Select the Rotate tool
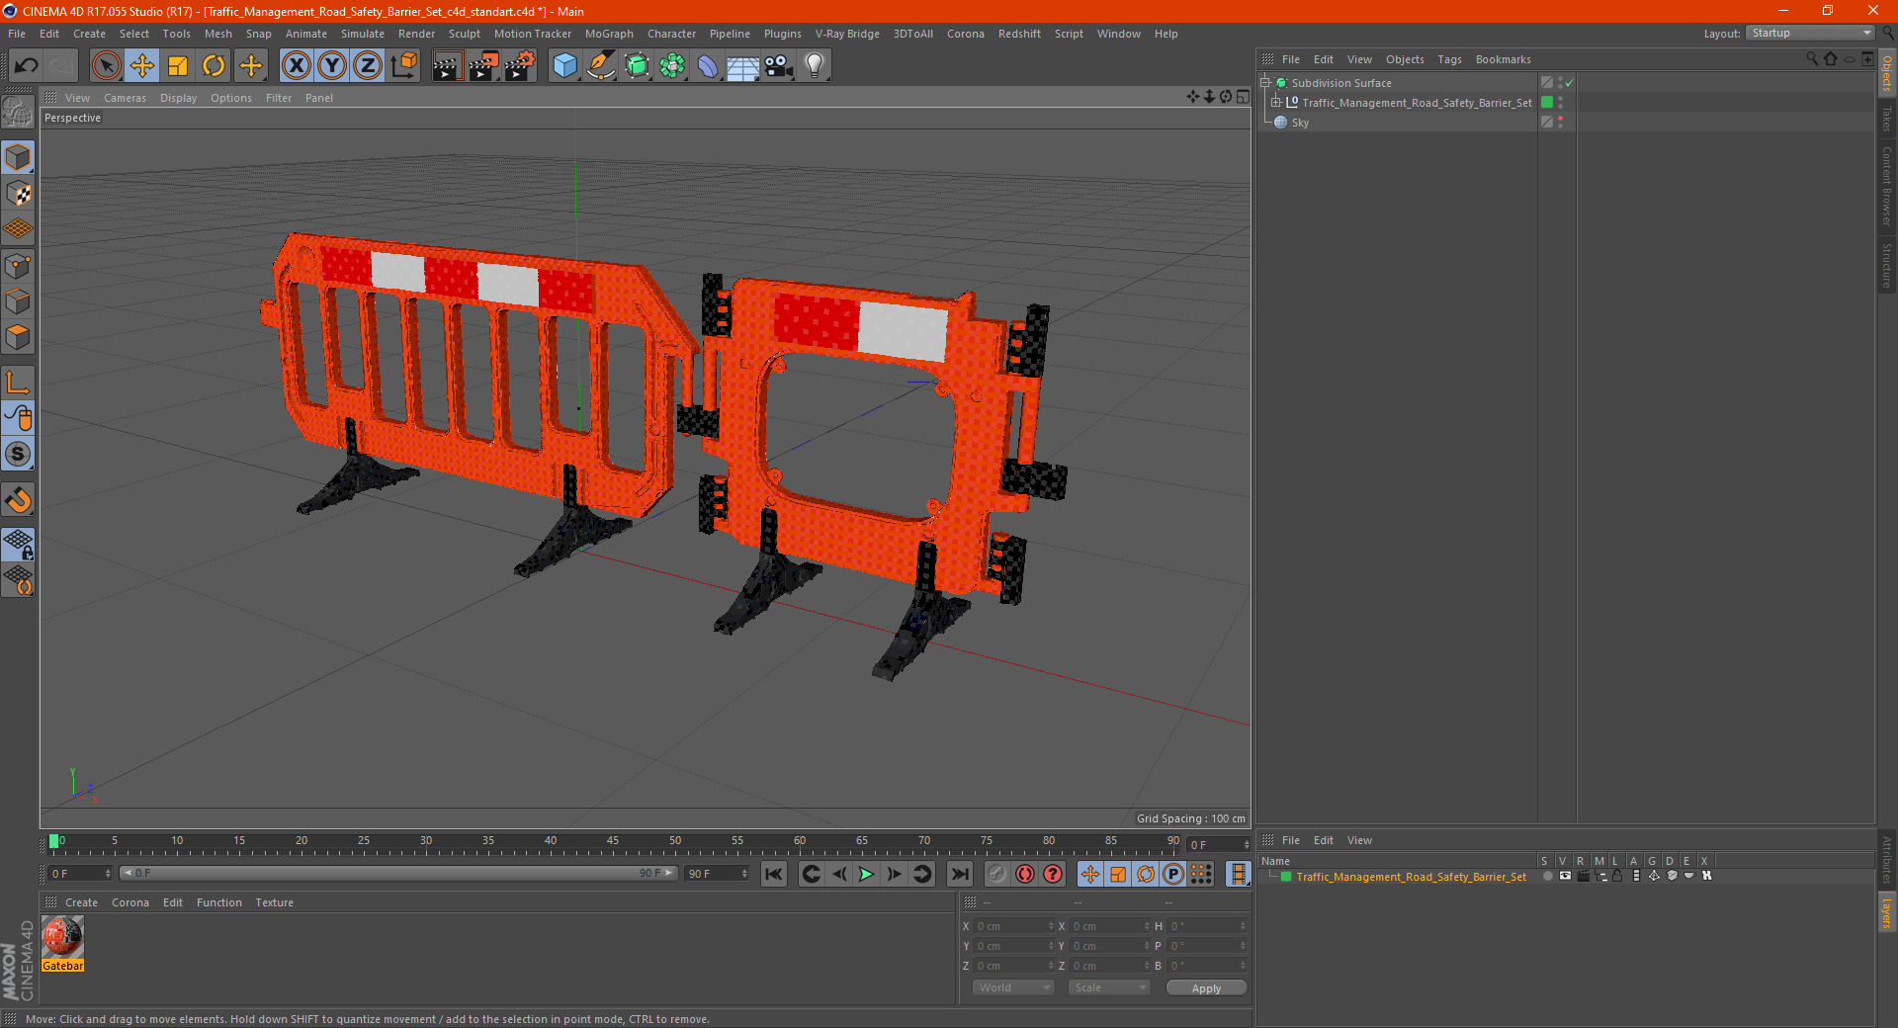1898x1028 pixels. pos(214,66)
